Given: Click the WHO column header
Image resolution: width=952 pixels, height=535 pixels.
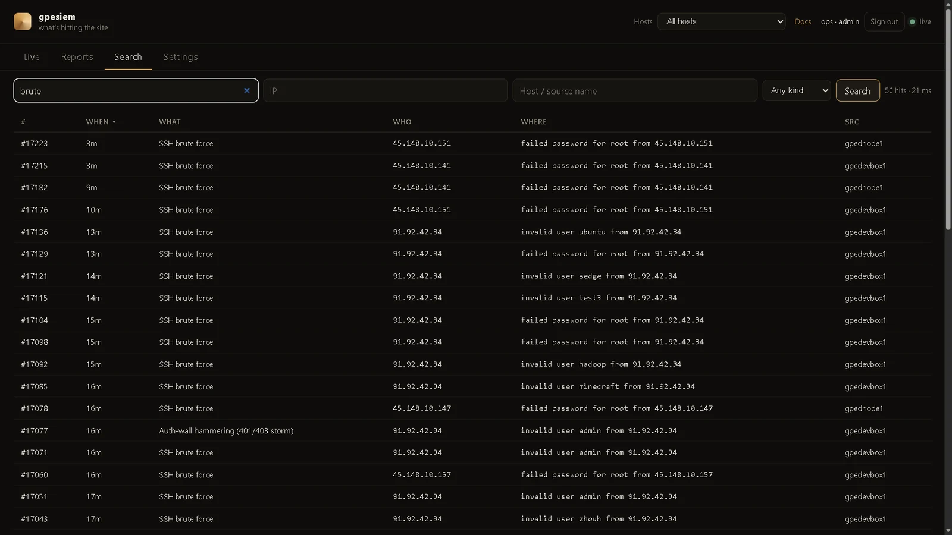Looking at the screenshot, I should (402, 122).
